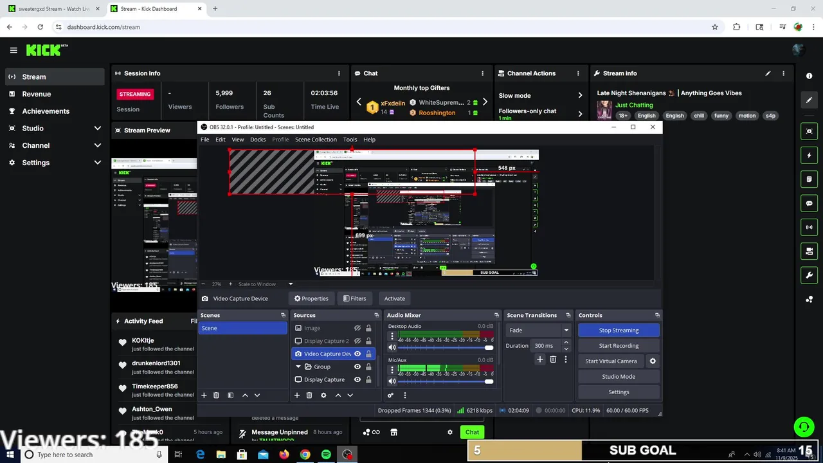Image resolution: width=823 pixels, height=463 pixels.
Task: Show the hidden Display Capture 2 source
Action: [357, 341]
